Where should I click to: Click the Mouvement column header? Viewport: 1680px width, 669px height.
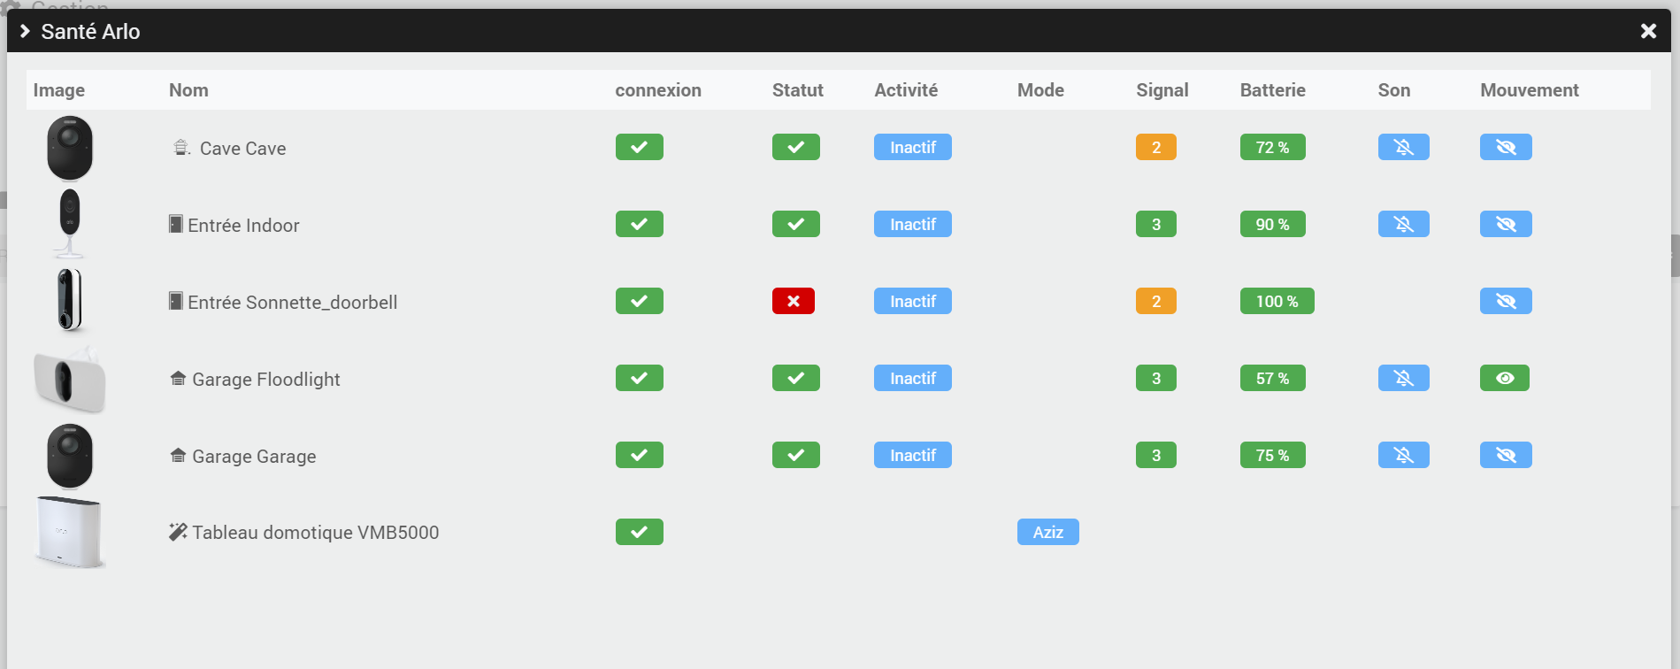click(1529, 90)
